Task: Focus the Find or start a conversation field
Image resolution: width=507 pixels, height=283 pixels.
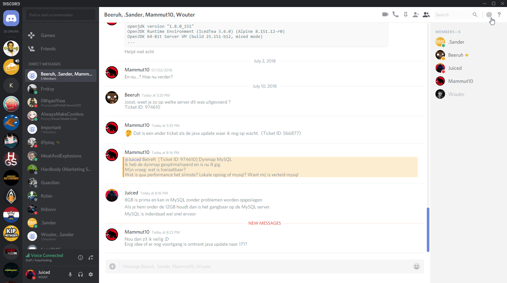Action: (x=61, y=15)
